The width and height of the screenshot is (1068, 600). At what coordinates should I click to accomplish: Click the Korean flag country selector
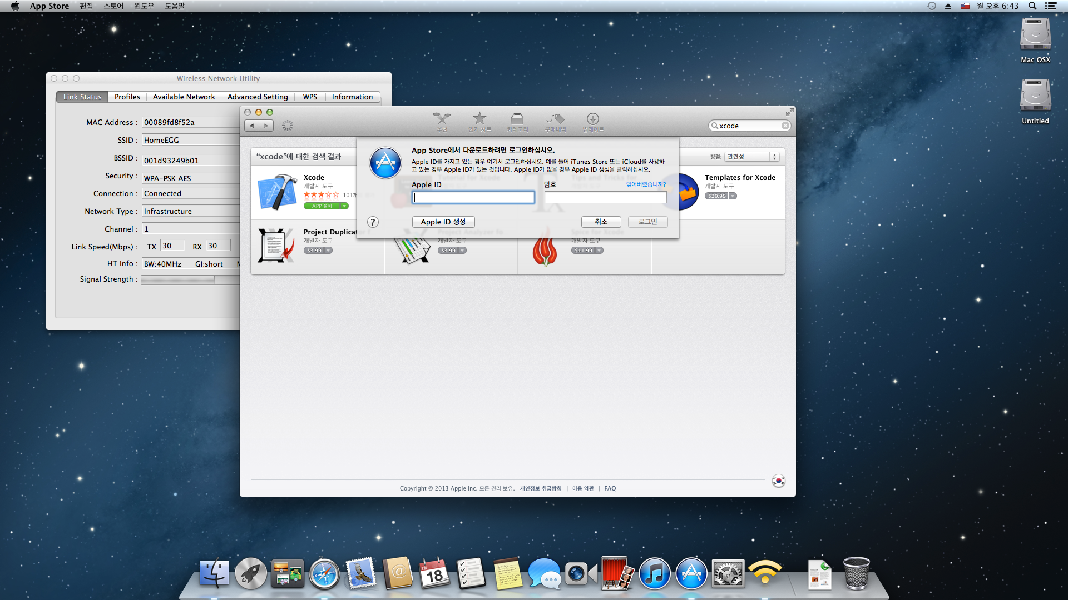778,481
